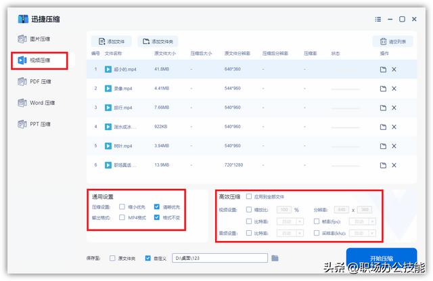433x281 pixels.
Task: Open folder icon for row 4 (922KB file)
Action: click(383, 127)
